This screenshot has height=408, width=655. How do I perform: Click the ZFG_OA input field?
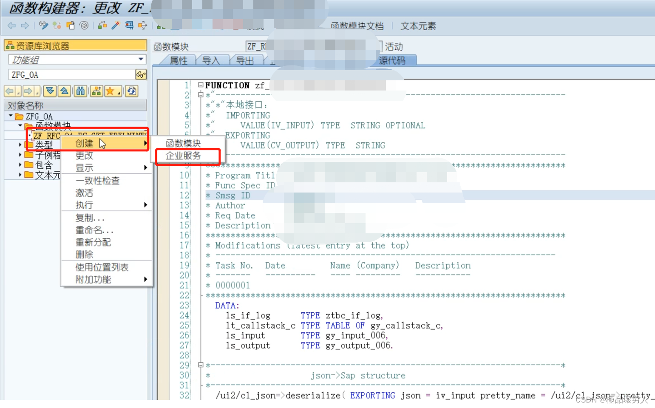[x=68, y=74]
